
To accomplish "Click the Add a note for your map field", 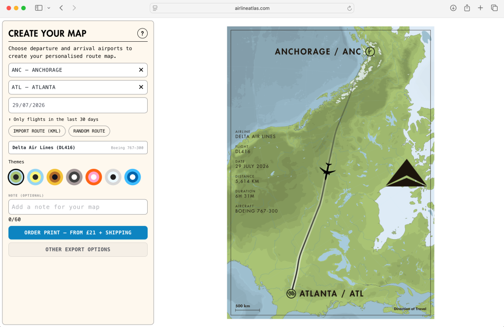I will [78, 207].
